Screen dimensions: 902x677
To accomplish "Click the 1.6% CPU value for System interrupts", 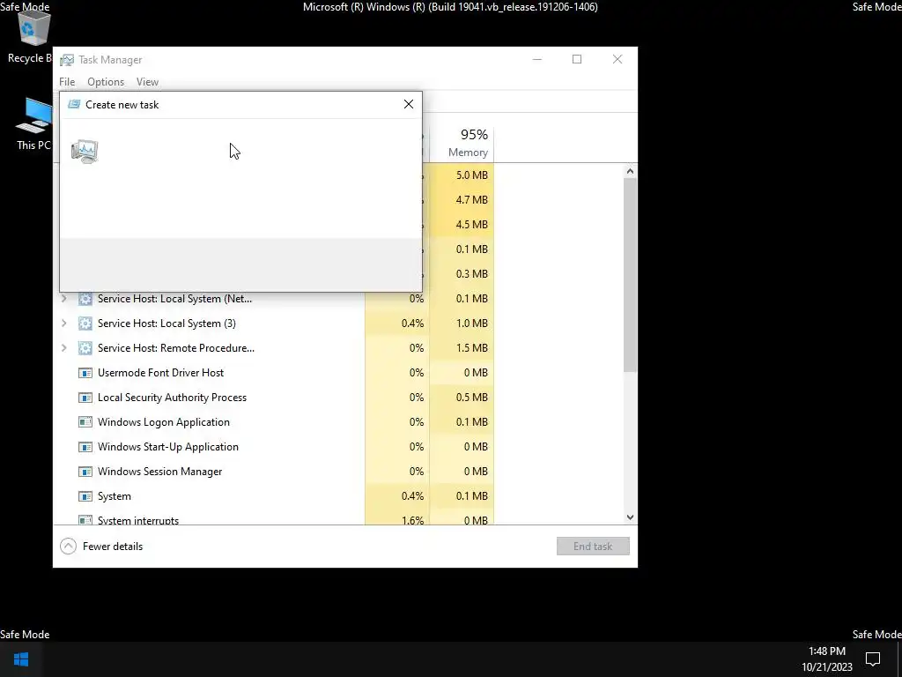I will (397, 518).
